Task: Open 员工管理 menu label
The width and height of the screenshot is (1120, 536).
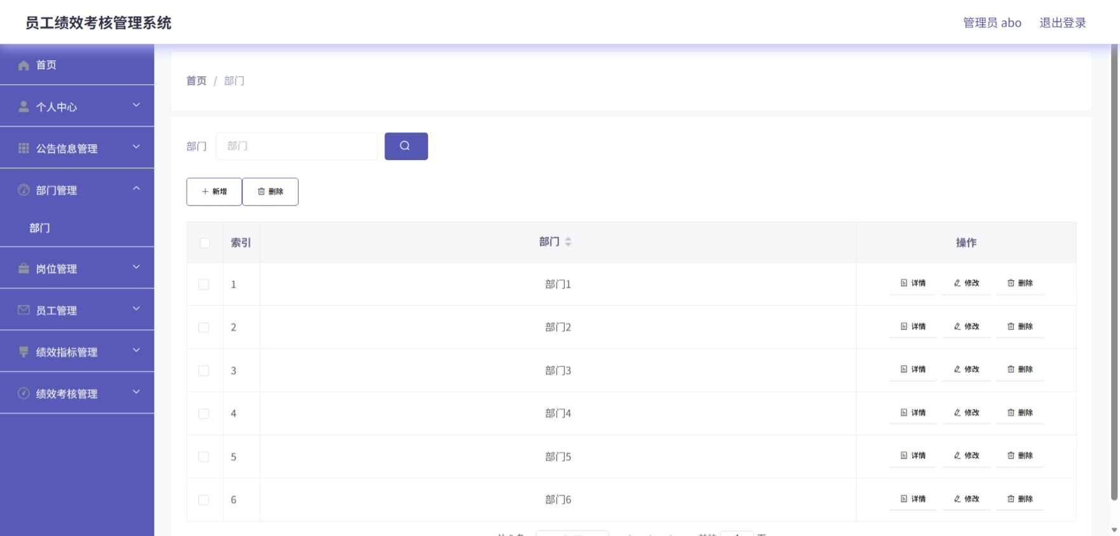Action: click(57, 311)
